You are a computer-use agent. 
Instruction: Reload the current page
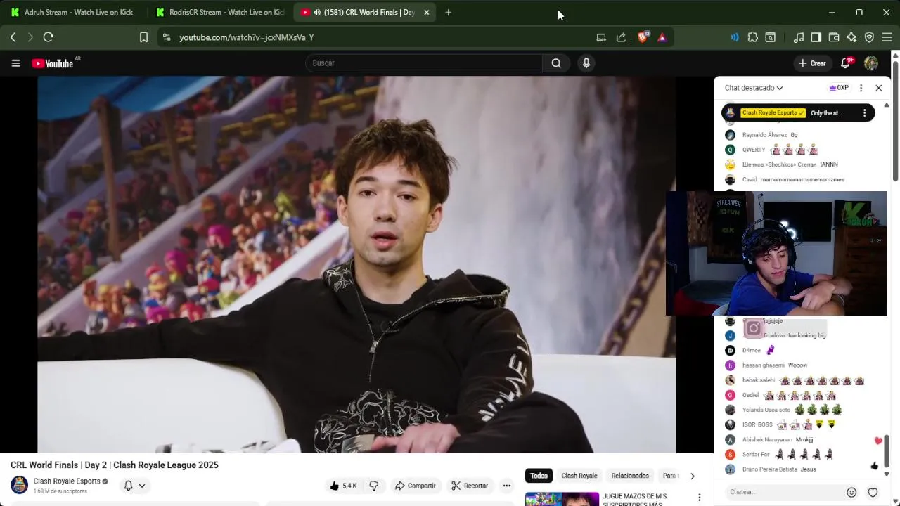click(49, 37)
